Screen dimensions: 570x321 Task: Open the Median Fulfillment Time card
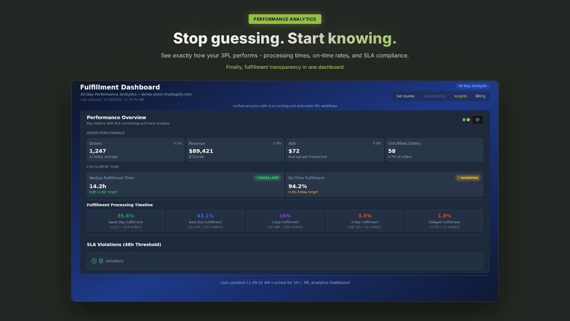185,184
